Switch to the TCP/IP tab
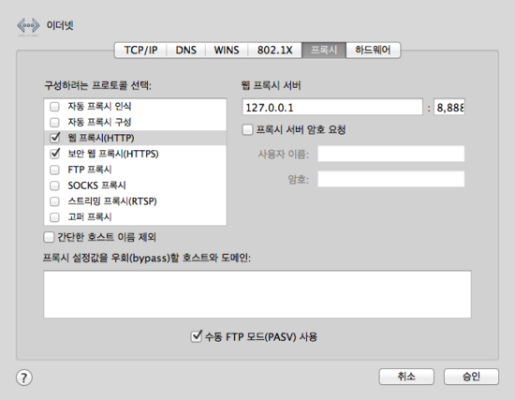515x400 pixels. [140, 50]
